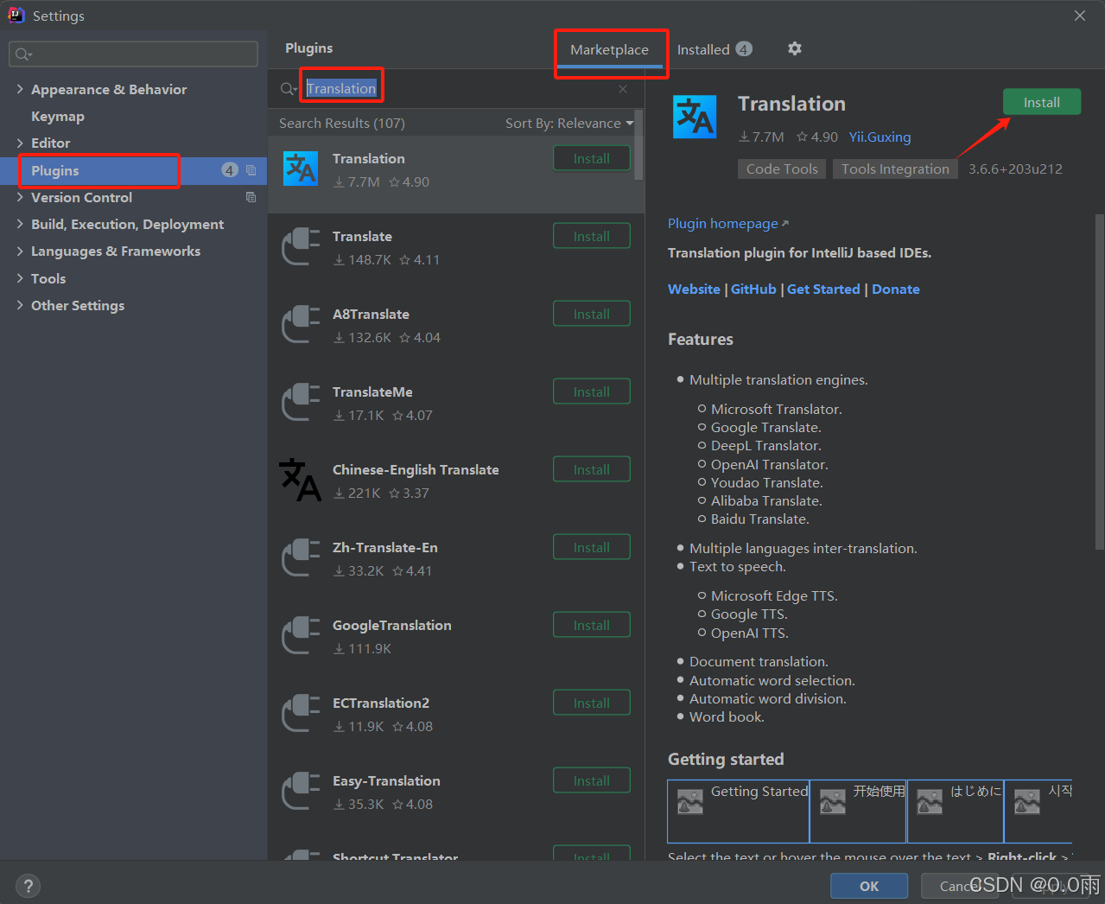Select the Easy-Translation plugin name

click(386, 780)
